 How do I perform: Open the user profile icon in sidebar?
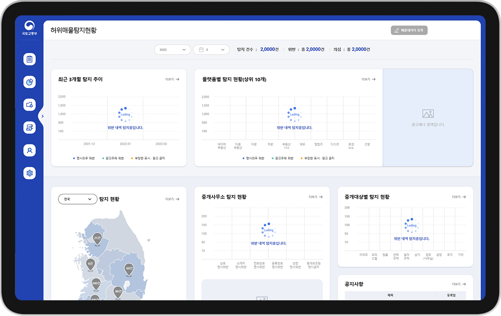(x=29, y=150)
